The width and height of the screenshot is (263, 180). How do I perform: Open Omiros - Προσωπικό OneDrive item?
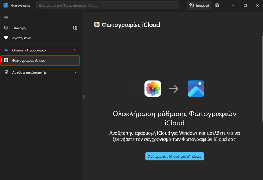tap(41, 50)
